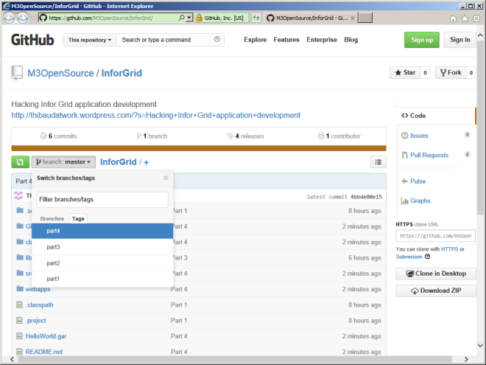Click the Filter branches/tags input field
The height and width of the screenshot is (365, 486).
pos(102,199)
